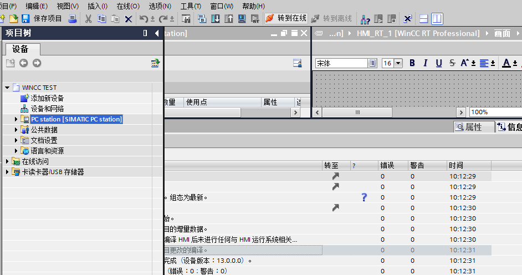Open the 在线(O) menu
The width and height of the screenshot is (522, 275).
pos(128,6)
